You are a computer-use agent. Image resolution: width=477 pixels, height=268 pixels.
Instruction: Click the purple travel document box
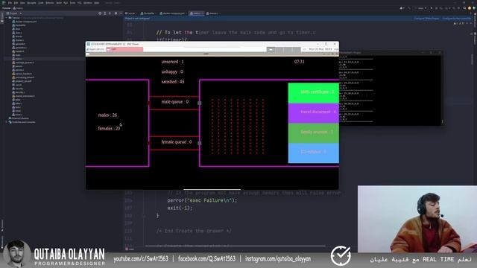[x=313, y=112]
